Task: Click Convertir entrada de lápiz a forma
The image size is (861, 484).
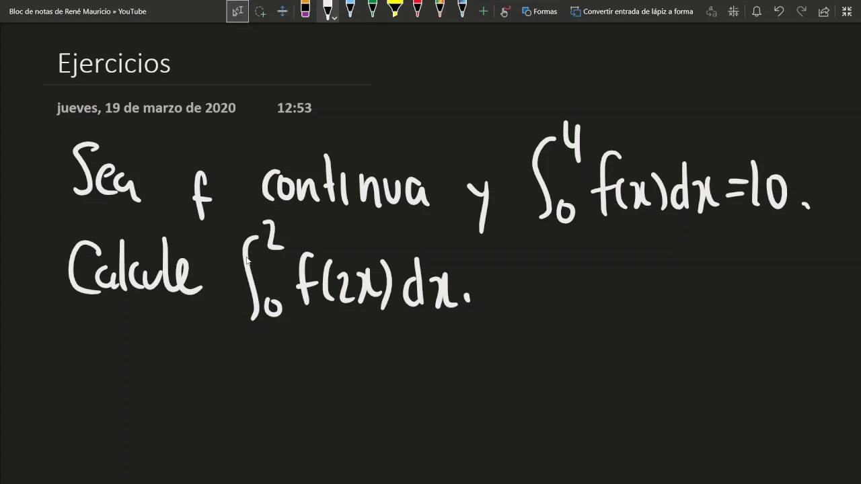Action: point(632,11)
